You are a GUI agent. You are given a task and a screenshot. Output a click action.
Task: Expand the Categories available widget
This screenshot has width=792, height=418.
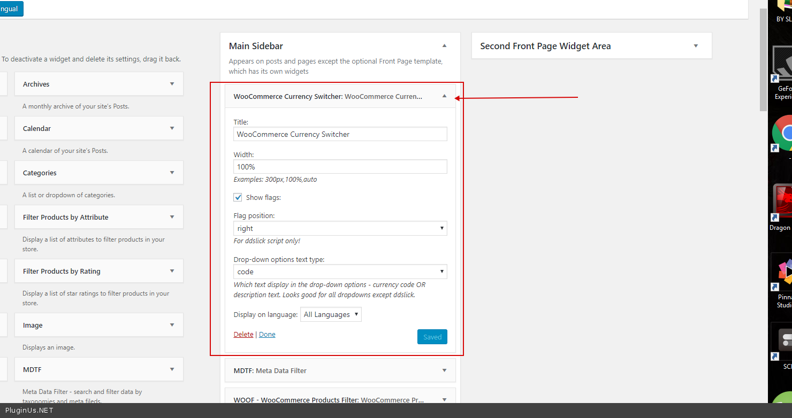coord(172,173)
